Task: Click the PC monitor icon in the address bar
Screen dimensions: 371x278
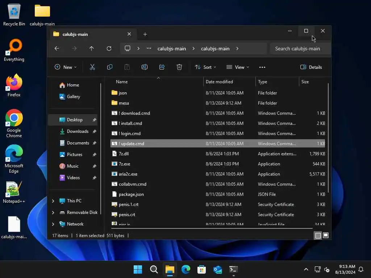Action: coord(128,49)
